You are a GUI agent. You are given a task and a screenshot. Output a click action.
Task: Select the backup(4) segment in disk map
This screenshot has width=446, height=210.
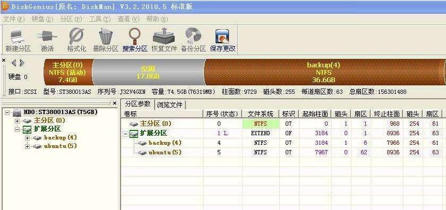tap(324, 72)
